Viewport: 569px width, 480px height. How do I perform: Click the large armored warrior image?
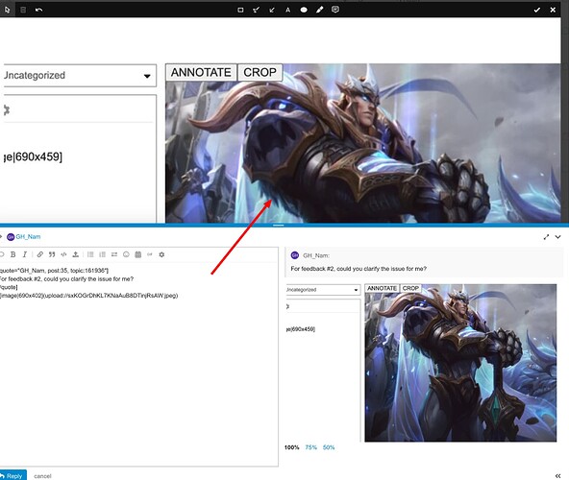[x=363, y=143]
